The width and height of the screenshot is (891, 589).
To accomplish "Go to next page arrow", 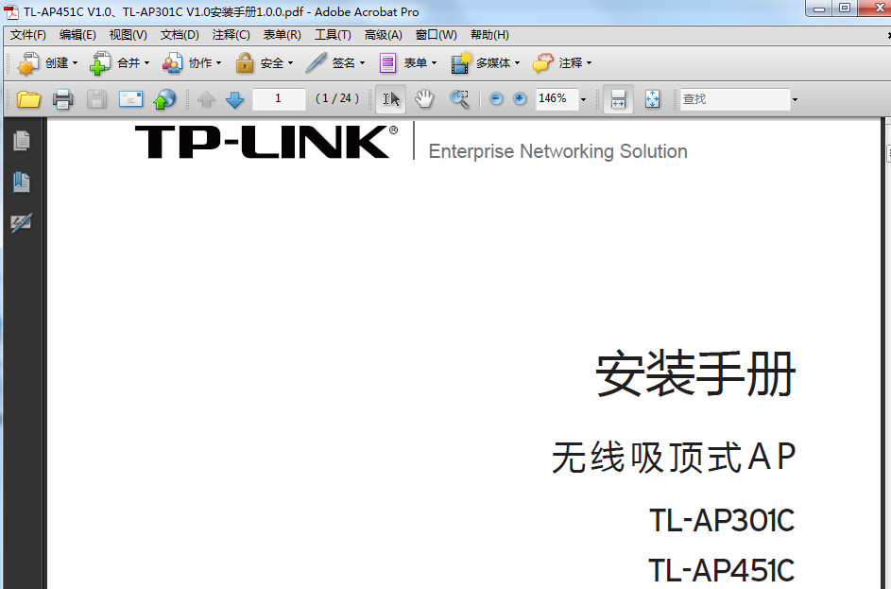I will pos(234,100).
